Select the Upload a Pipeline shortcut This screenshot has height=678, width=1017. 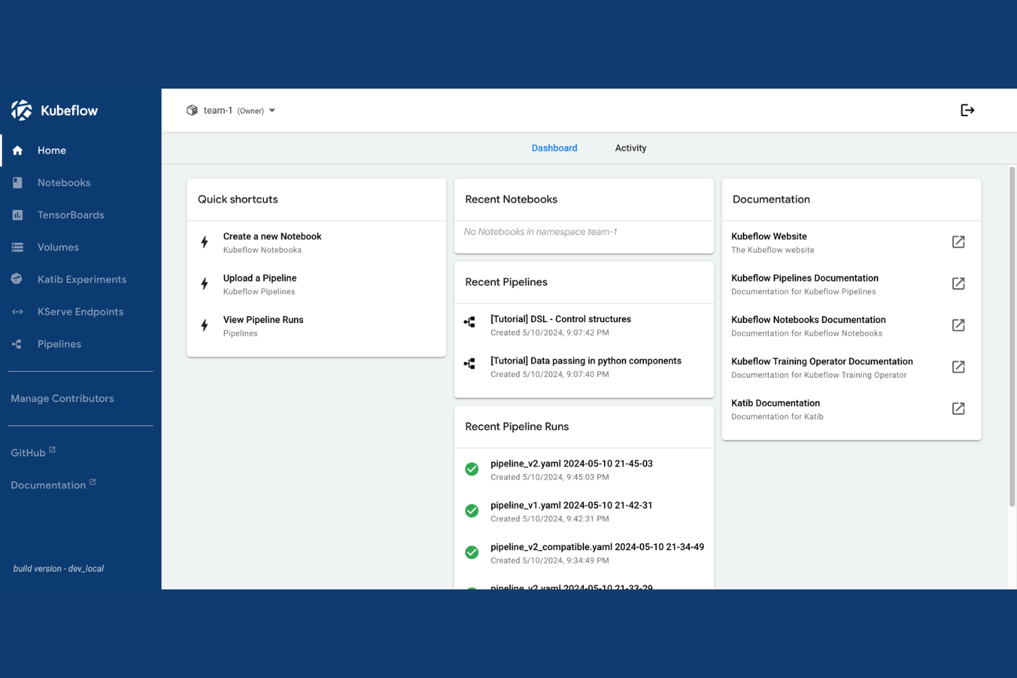pyautogui.click(x=317, y=284)
